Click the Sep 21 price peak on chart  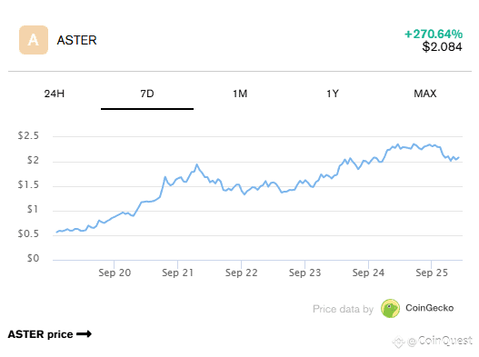coord(196,164)
